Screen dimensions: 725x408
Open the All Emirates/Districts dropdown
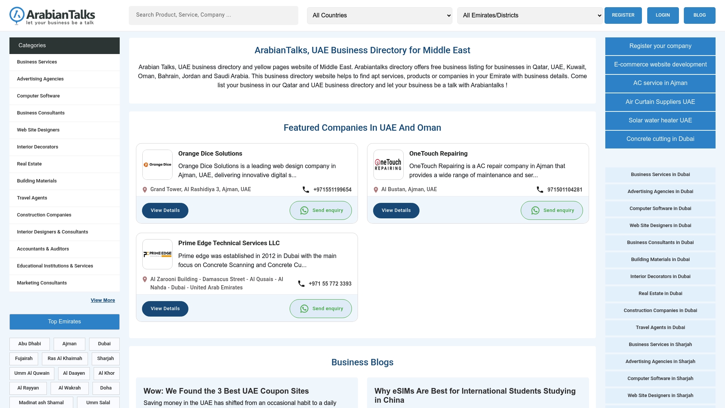click(x=530, y=15)
